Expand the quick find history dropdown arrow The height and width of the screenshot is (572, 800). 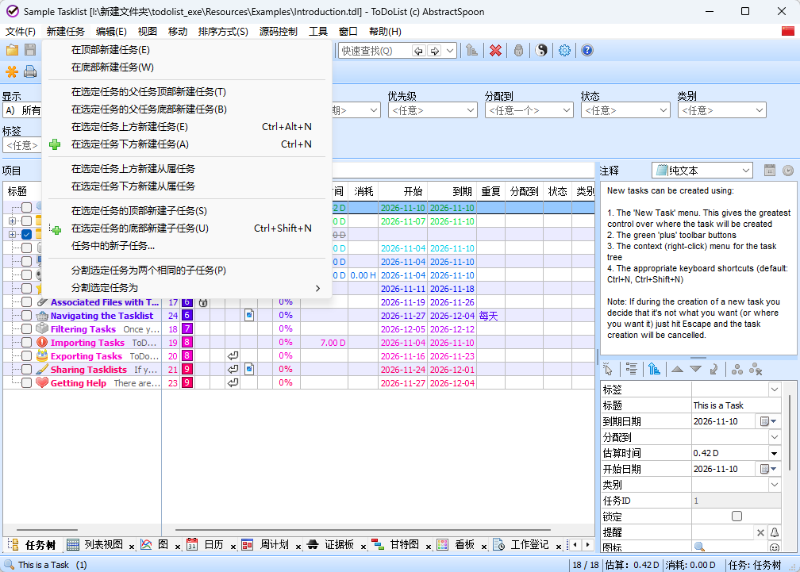pyautogui.click(x=449, y=51)
